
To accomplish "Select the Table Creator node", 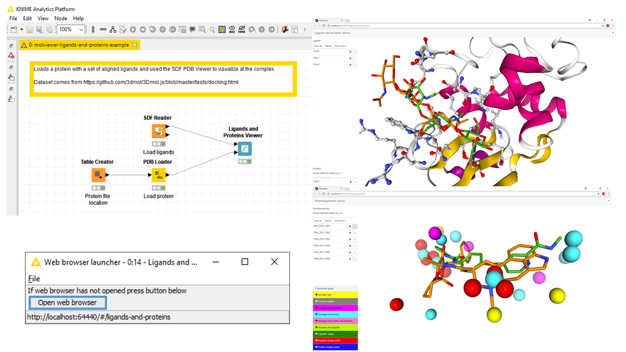I will (98, 175).
